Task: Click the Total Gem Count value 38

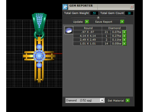Action: tap(129, 13)
